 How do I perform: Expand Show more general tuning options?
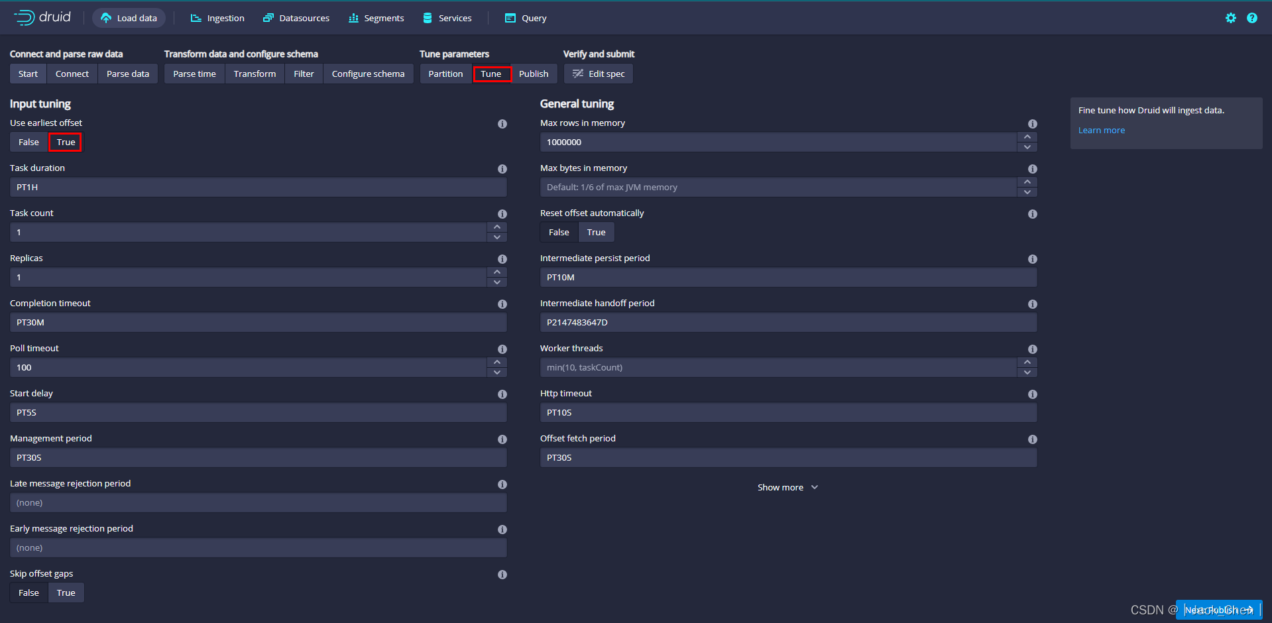pyautogui.click(x=788, y=487)
